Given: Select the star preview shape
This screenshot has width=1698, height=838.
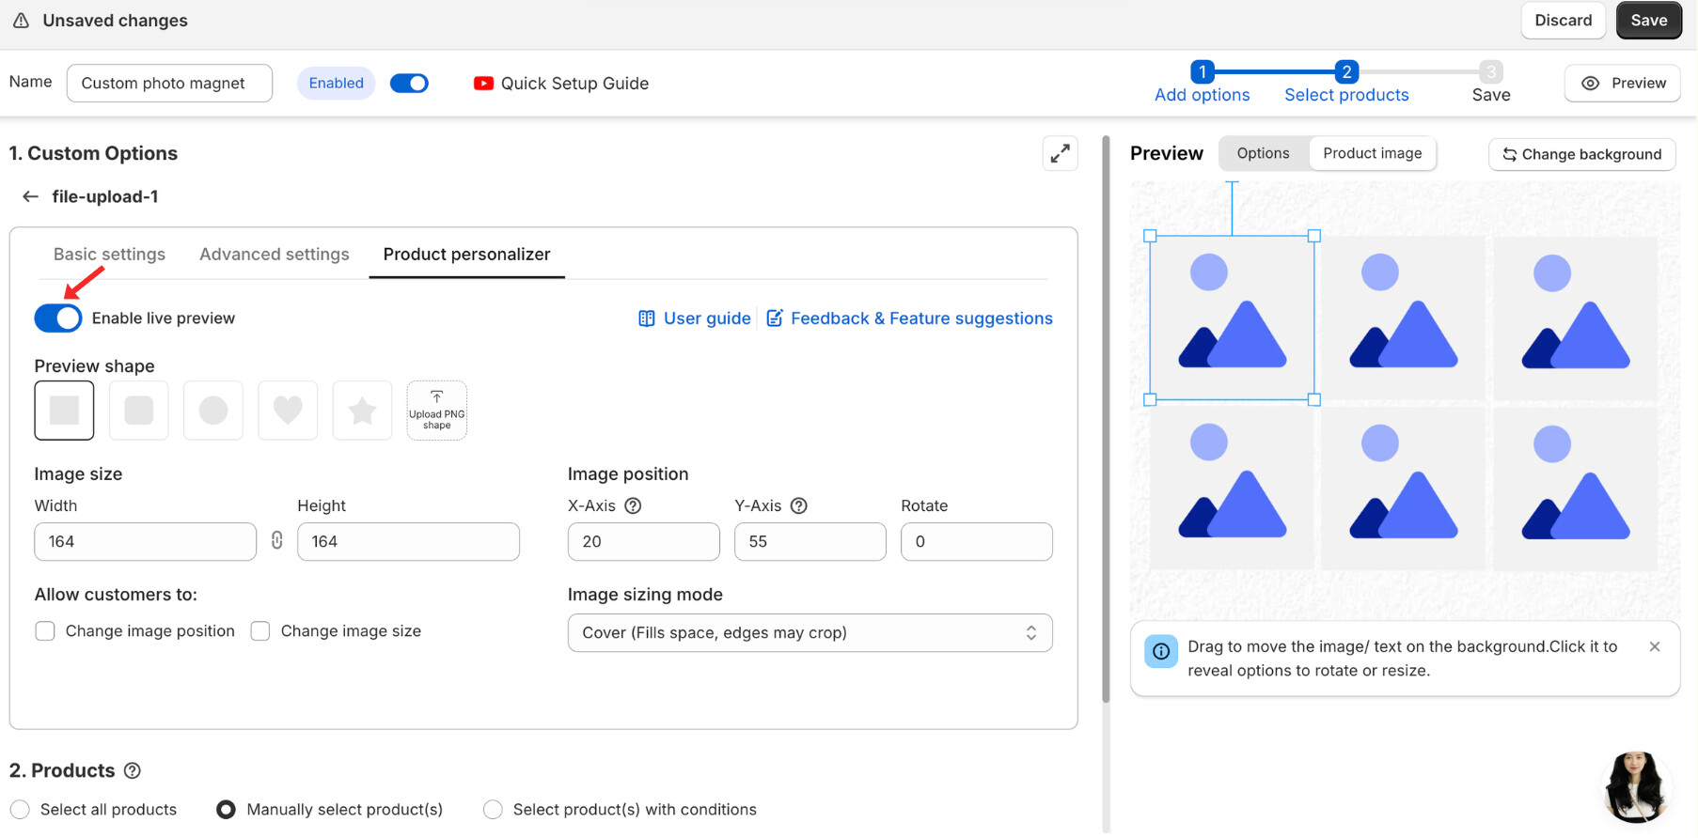Looking at the screenshot, I should [x=362, y=411].
